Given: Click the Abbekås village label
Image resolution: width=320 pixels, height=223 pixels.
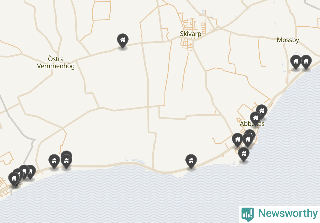Looking at the screenshot, I should pyautogui.click(x=252, y=124).
